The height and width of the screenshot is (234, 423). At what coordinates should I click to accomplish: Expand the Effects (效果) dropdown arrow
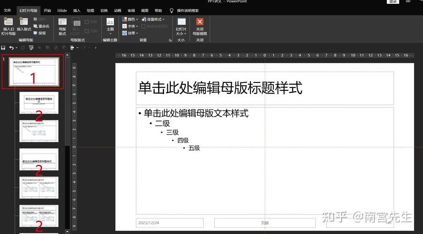point(137,33)
